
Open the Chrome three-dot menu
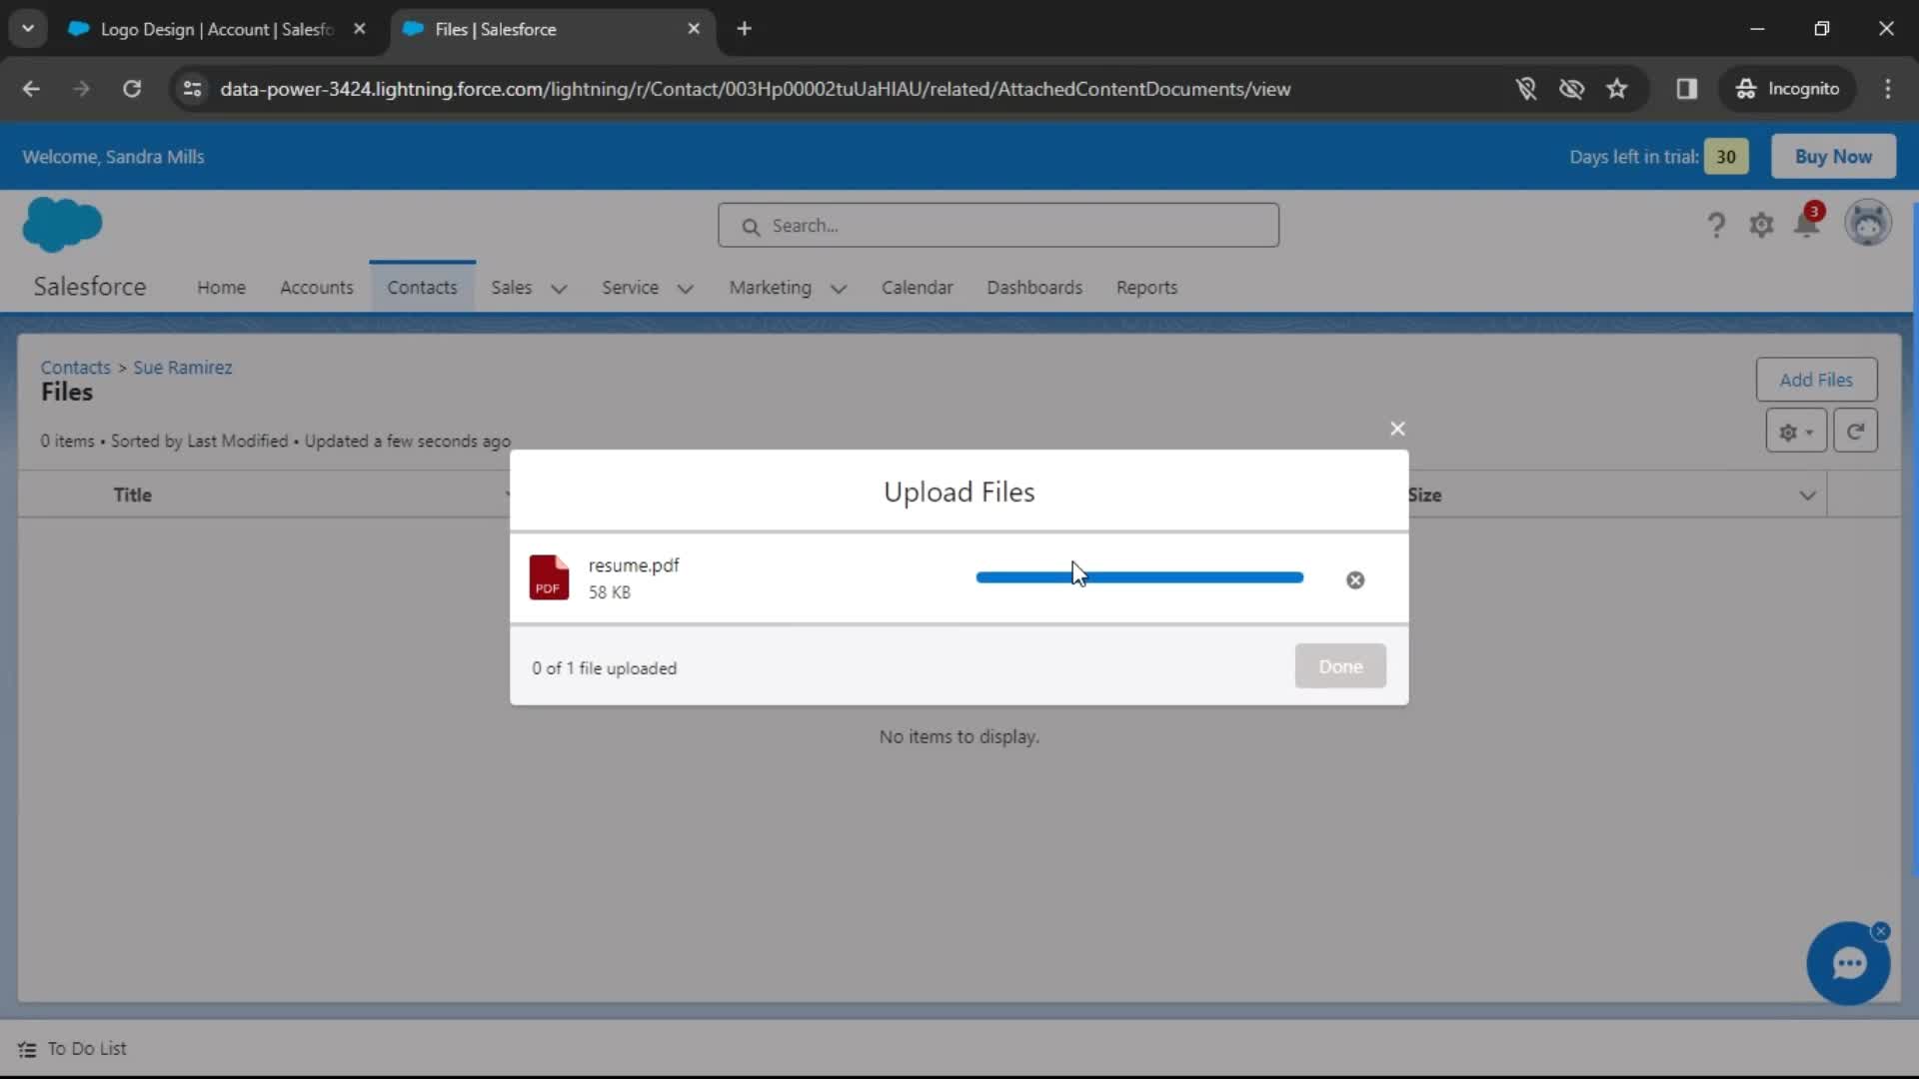coord(1888,89)
